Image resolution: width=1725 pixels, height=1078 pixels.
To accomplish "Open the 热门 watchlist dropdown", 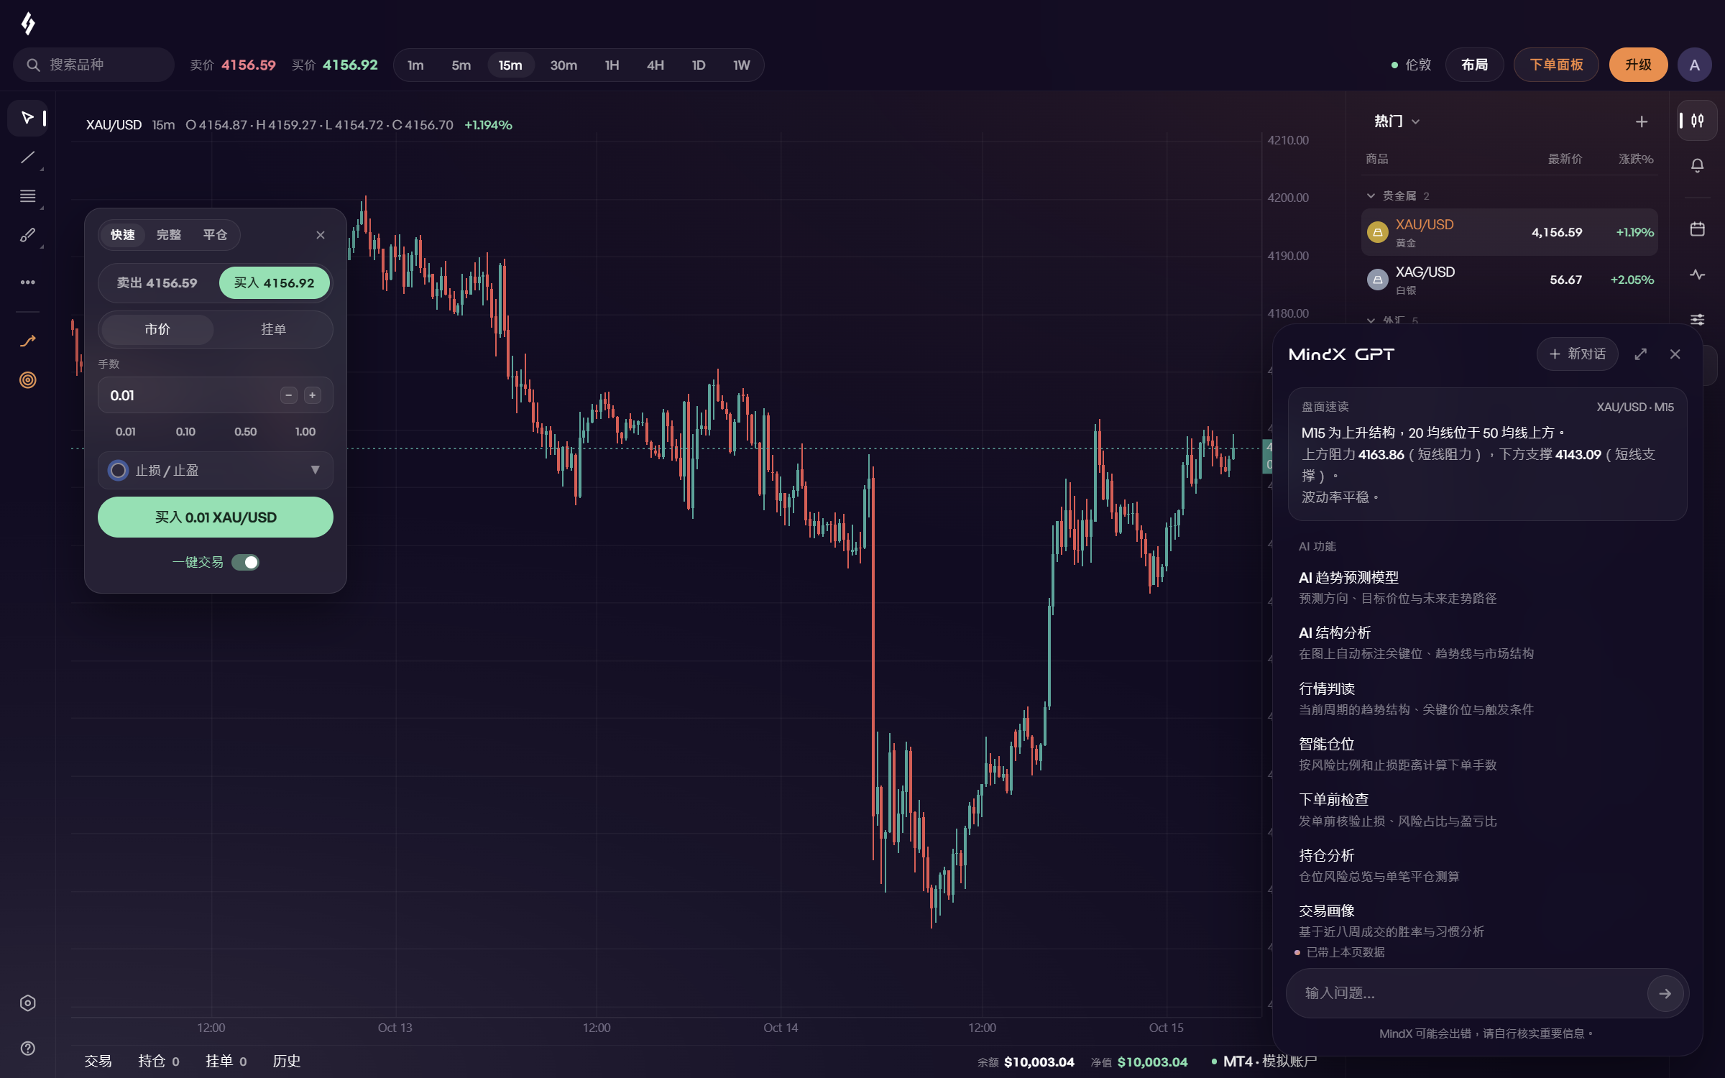I will point(1397,121).
